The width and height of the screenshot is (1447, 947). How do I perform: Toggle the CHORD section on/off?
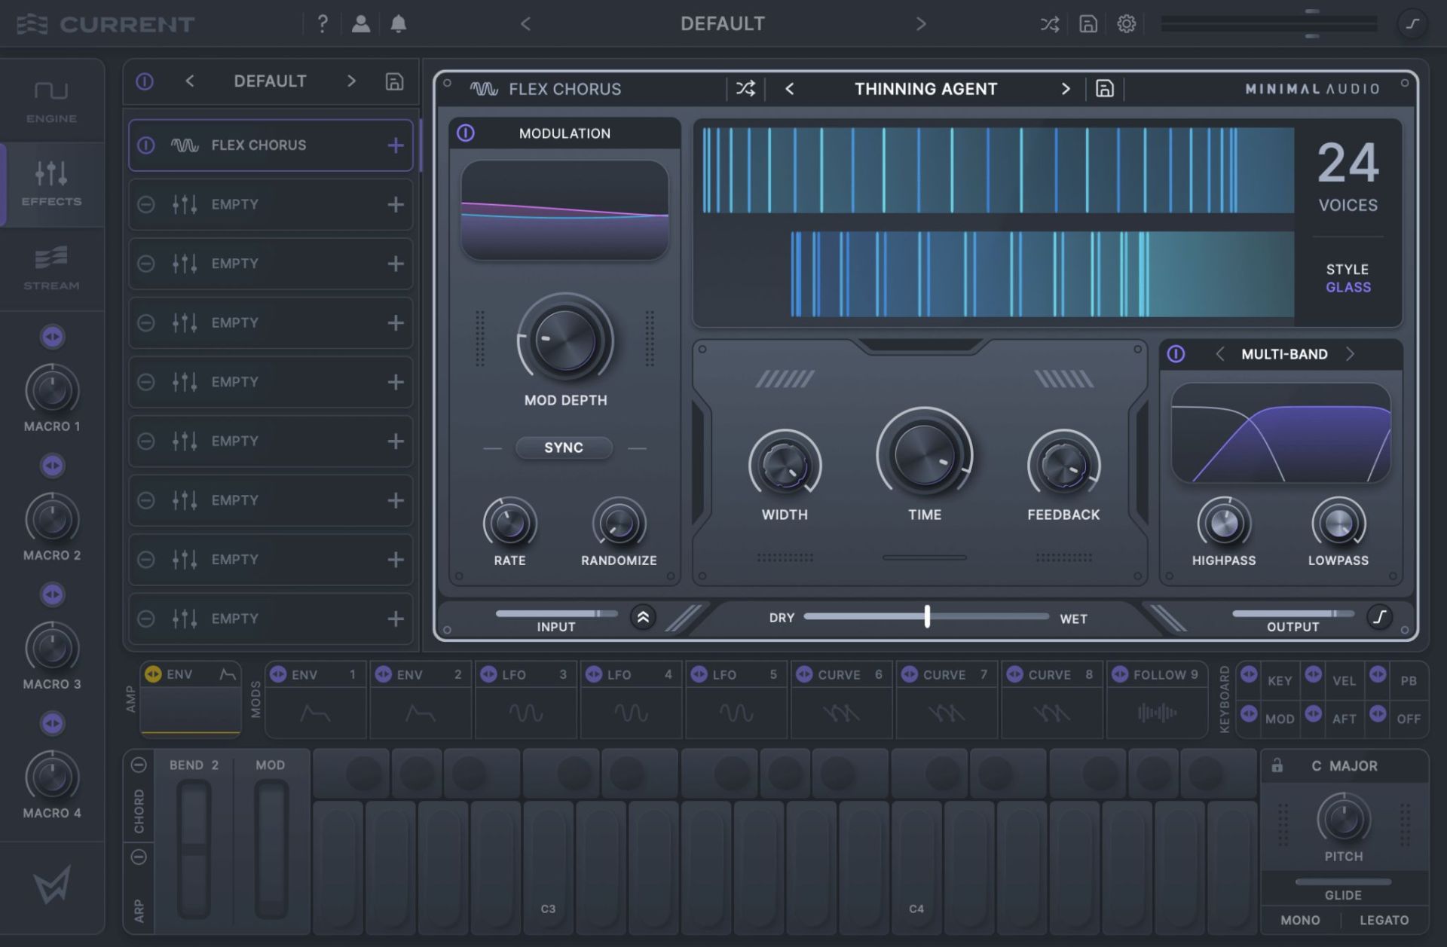coord(139,765)
